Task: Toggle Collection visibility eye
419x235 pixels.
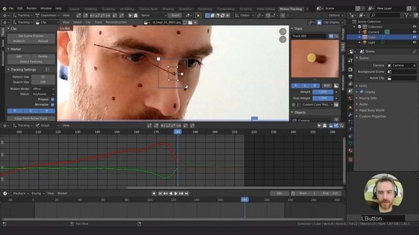Action: pyautogui.click(x=414, y=27)
